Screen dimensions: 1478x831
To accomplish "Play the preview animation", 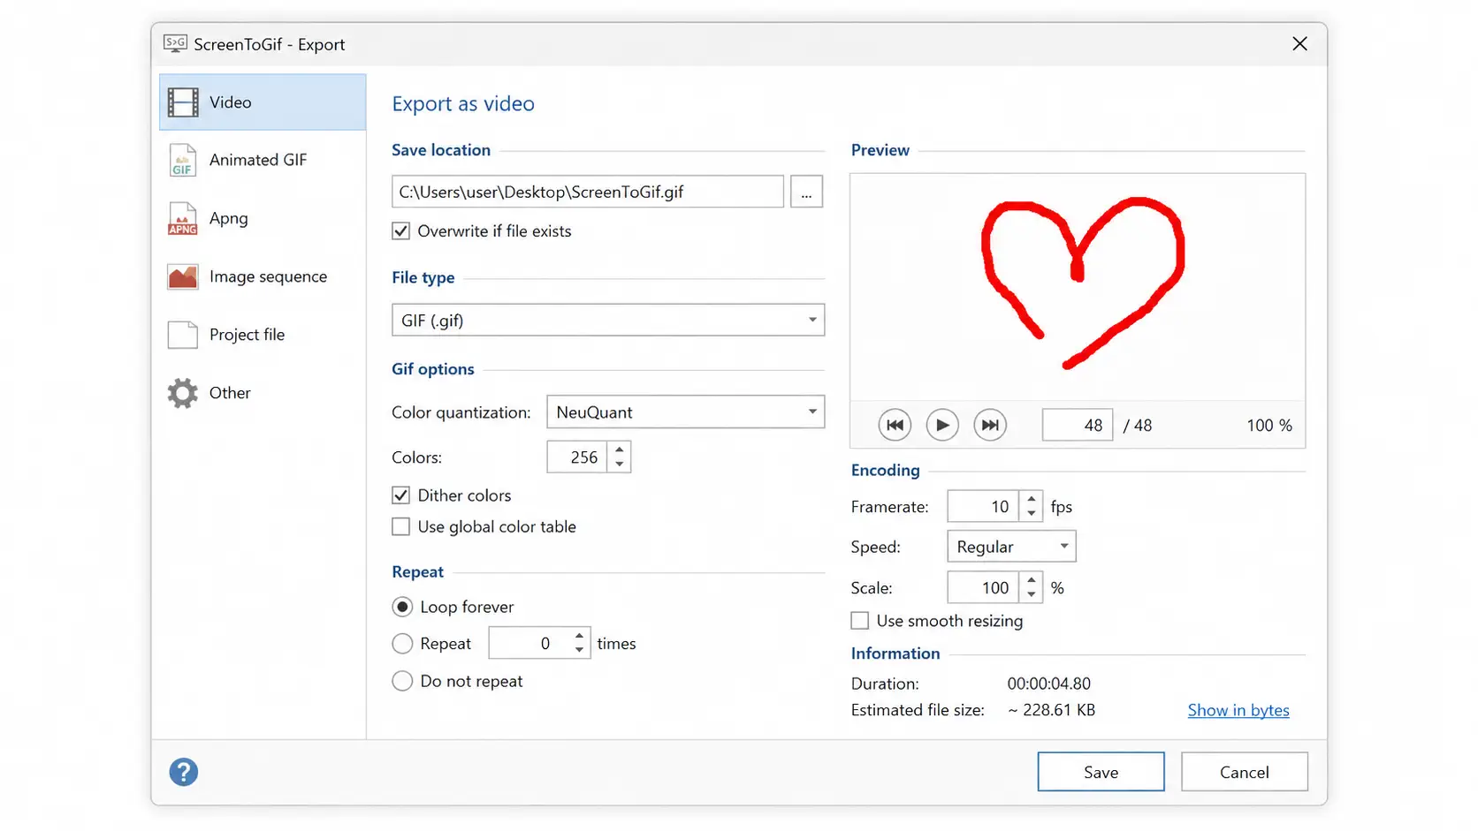I will click(x=942, y=425).
